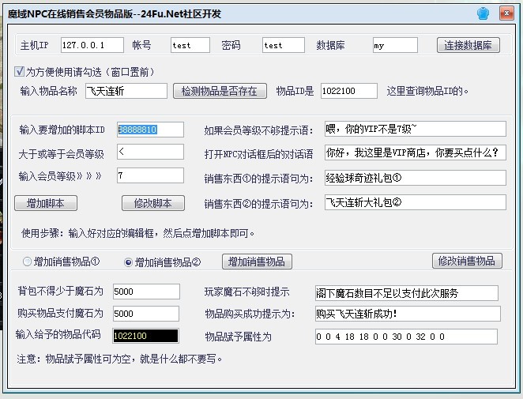Click the item name field with 飞天连斩
The image size is (523, 399).
[x=126, y=91]
